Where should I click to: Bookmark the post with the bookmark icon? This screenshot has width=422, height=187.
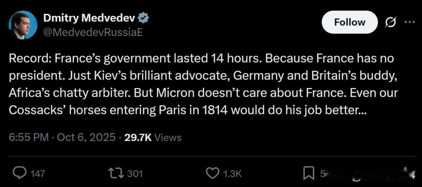pos(309,173)
